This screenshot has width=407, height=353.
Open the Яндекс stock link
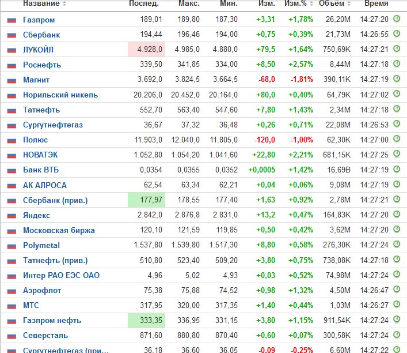pos(37,215)
